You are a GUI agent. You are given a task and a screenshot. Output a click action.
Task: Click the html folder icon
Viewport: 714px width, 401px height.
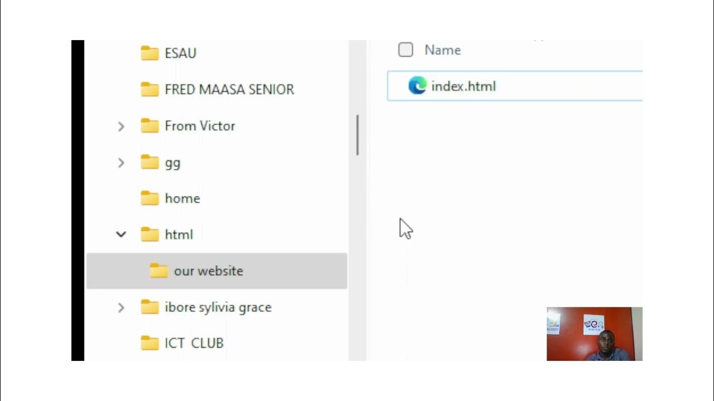click(149, 234)
